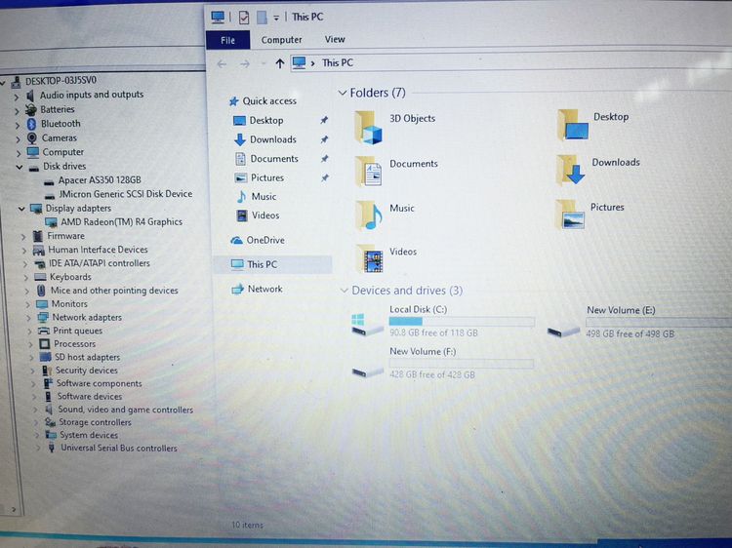Click the Cameras icon in Device Manager
The image size is (732, 548).
(x=32, y=138)
